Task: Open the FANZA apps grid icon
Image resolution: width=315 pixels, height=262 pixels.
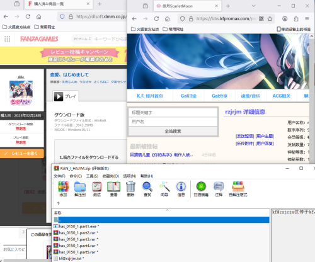Action: click(x=8, y=39)
